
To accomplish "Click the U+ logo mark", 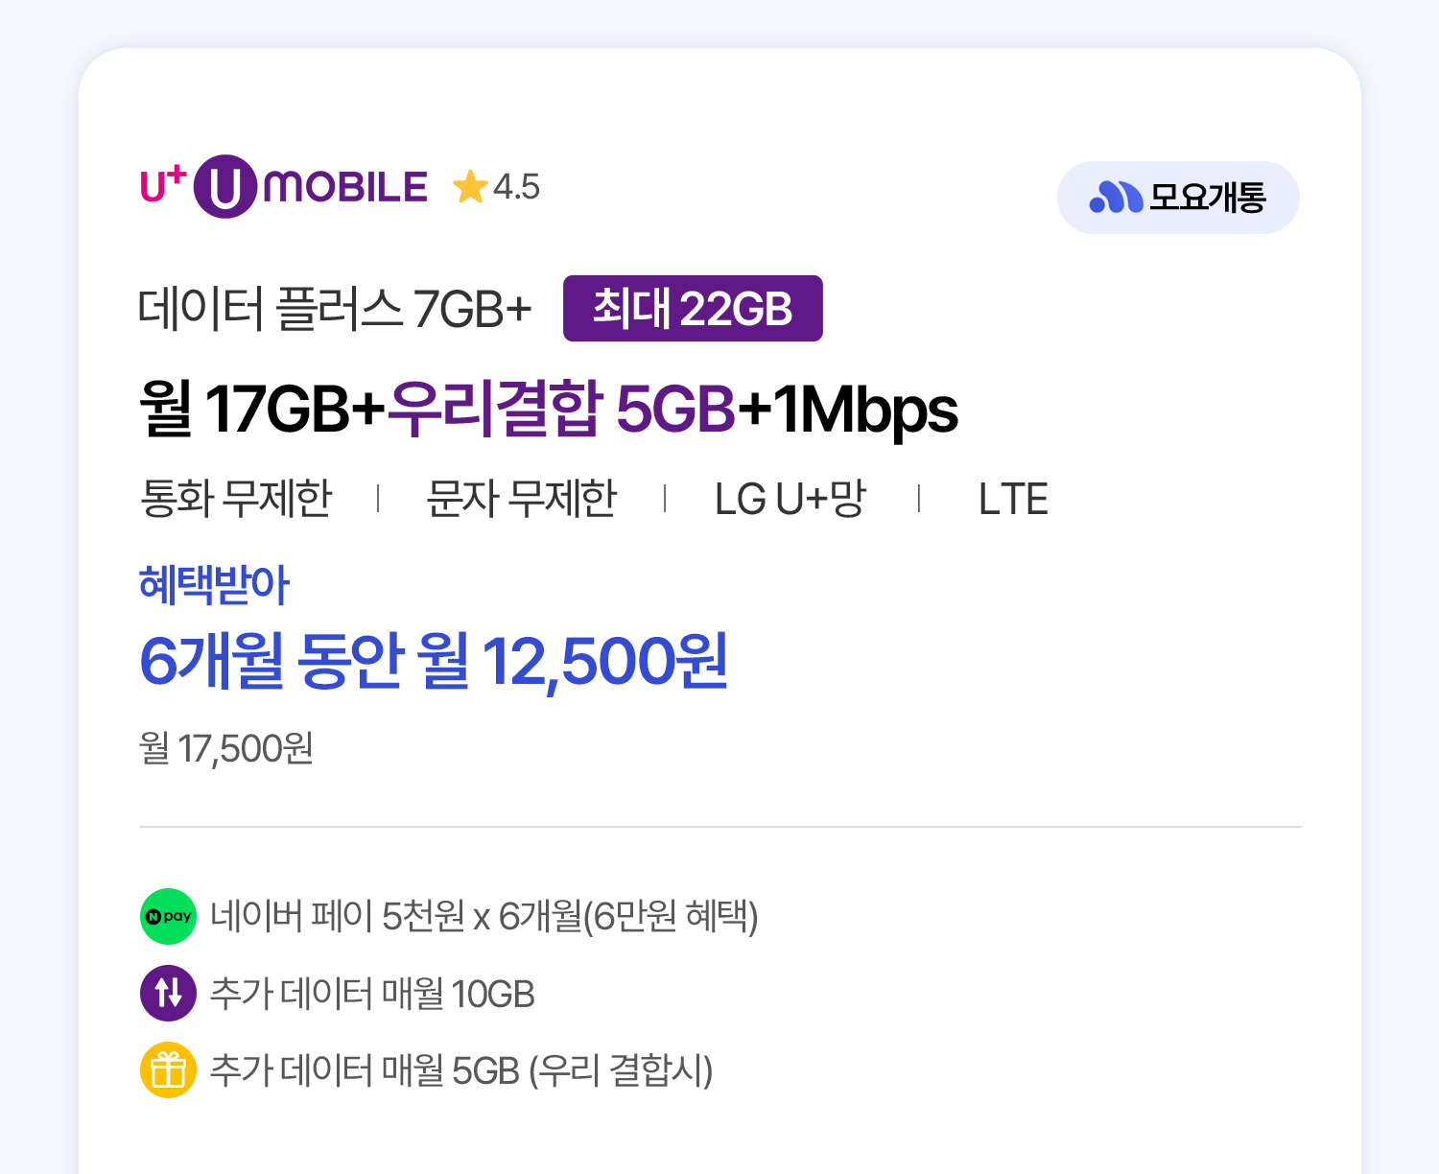I will coord(161,184).
